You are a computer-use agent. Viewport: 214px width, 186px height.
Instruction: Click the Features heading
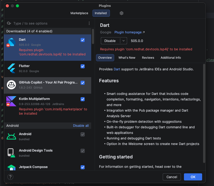click(109, 81)
